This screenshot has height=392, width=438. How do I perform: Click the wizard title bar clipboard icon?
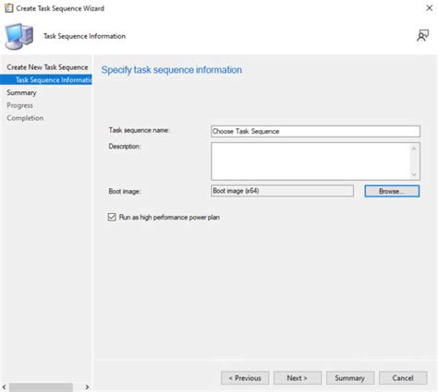tap(9, 8)
